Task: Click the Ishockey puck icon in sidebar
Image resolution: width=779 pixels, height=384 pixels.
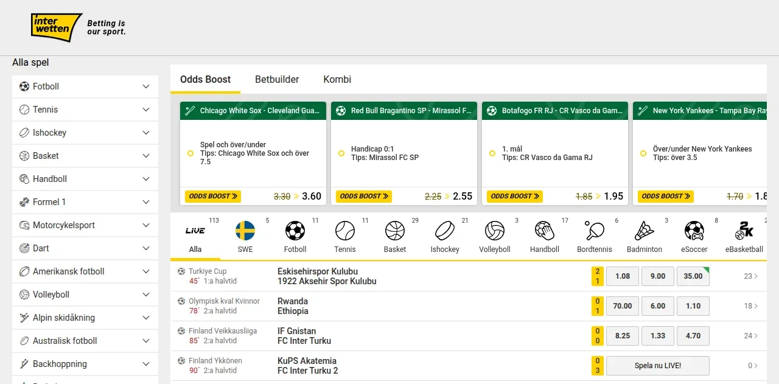Action: [x=24, y=133]
